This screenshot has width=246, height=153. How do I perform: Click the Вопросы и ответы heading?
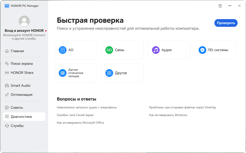point(76,99)
